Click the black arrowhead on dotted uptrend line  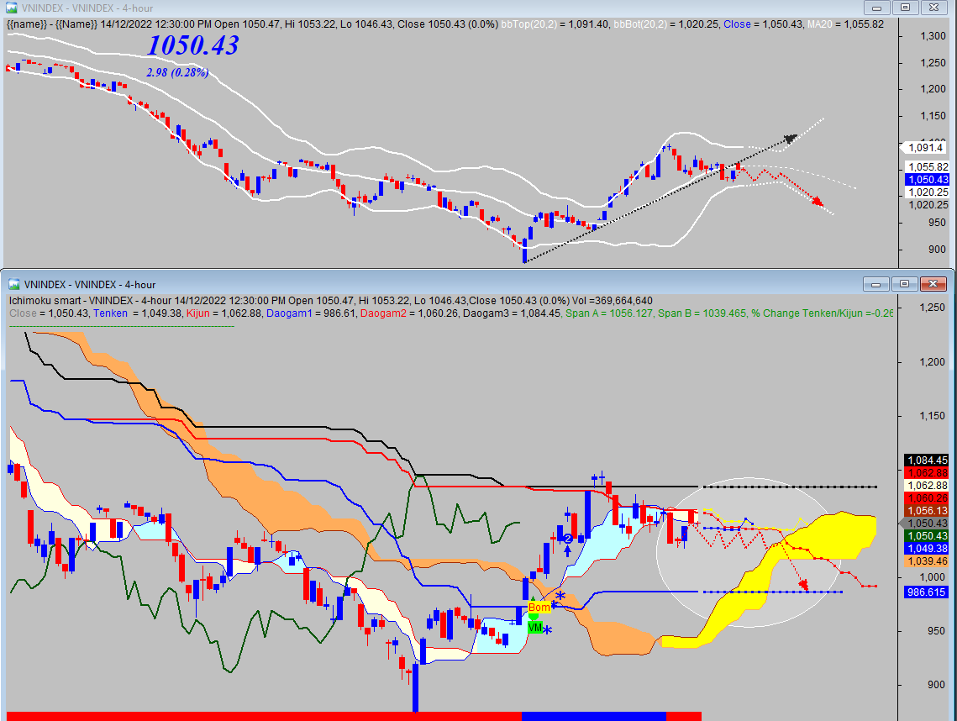(x=789, y=139)
